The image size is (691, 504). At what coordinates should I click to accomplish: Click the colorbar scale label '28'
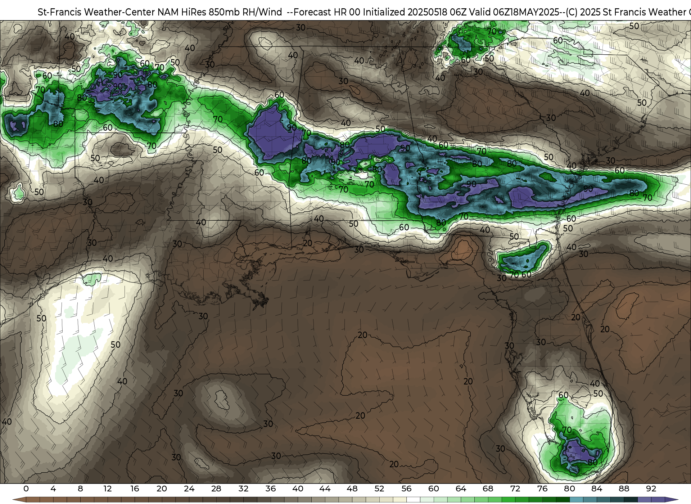click(x=216, y=489)
